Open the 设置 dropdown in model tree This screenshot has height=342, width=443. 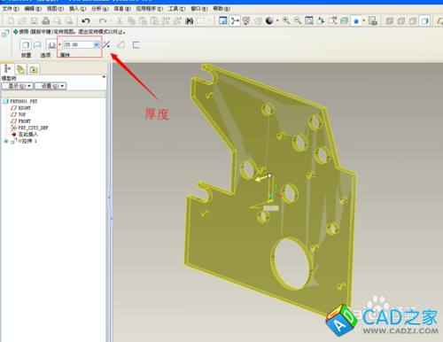pos(51,86)
